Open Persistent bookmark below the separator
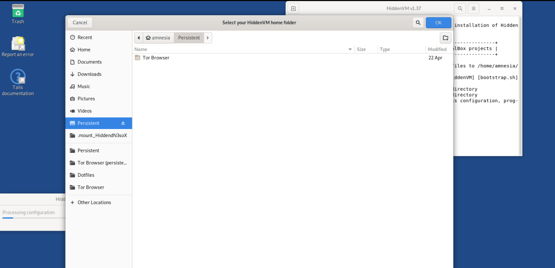Screen dimensions: 555x268 point(99,150)
